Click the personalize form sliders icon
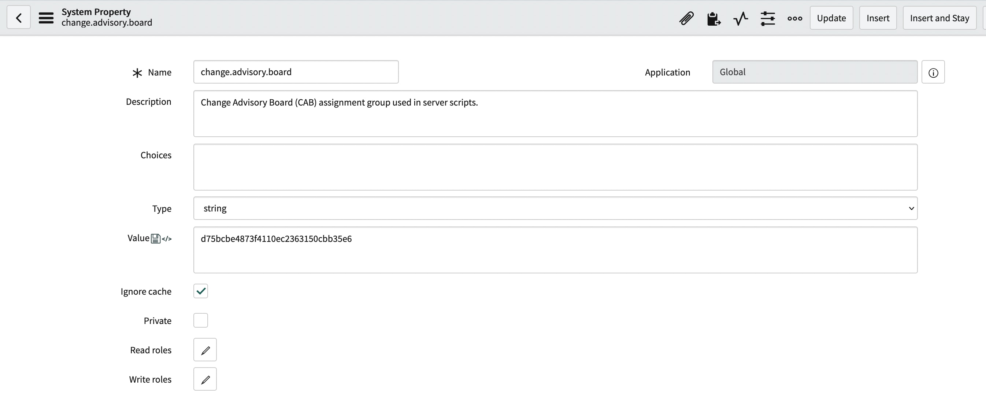Viewport: 986px width, 398px height. point(768,18)
